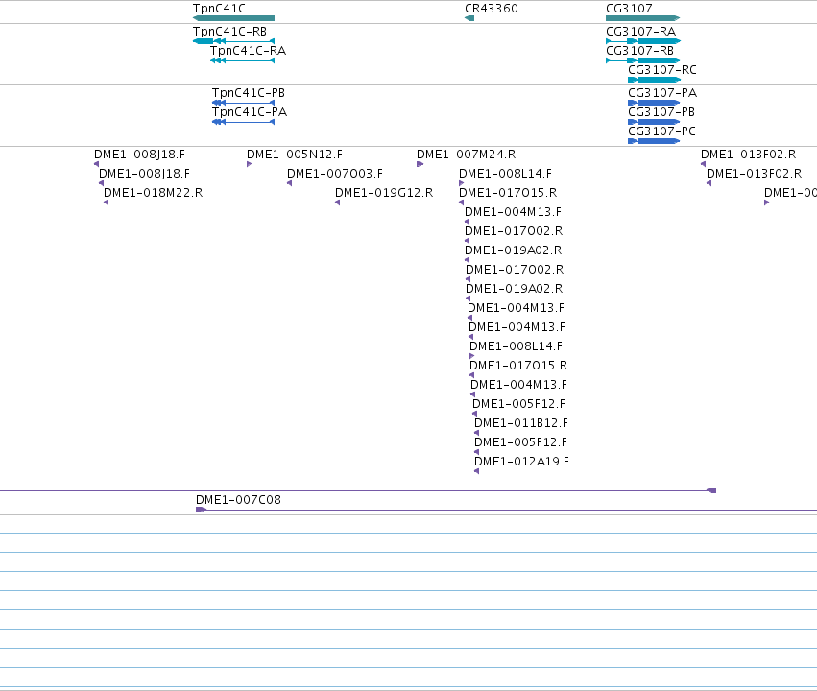Click the TpnC41C-RA transcript glyph
The width and height of the screenshot is (817, 691).
click(242, 60)
